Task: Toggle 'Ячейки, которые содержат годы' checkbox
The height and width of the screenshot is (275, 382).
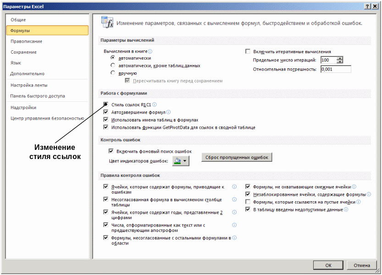Action: point(106,212)
